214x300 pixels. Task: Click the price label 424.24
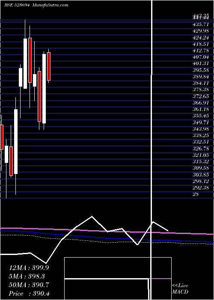[x=201, y=37]
